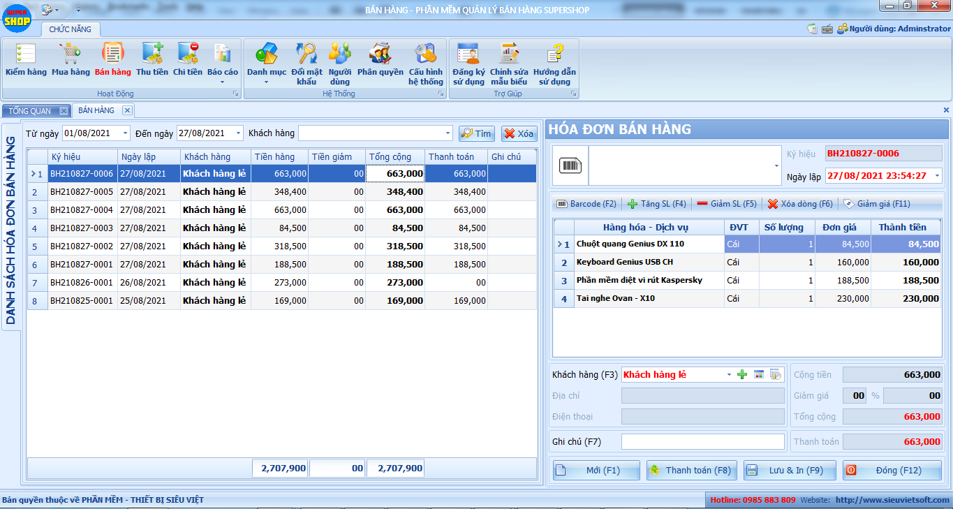Image resolution: width=953 pixels, height=509 pixels.
Task: Select the CHỨC NĂNG ribbon tab
Action: 70,29
